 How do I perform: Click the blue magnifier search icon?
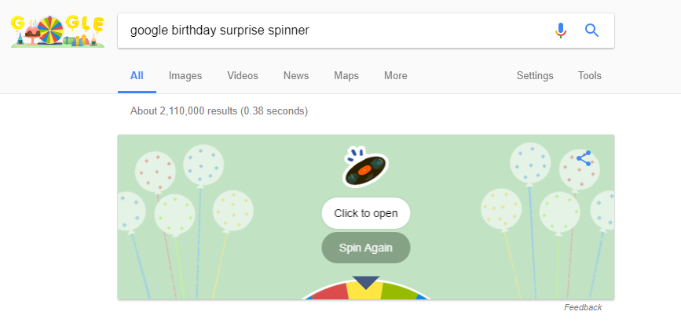592,31
